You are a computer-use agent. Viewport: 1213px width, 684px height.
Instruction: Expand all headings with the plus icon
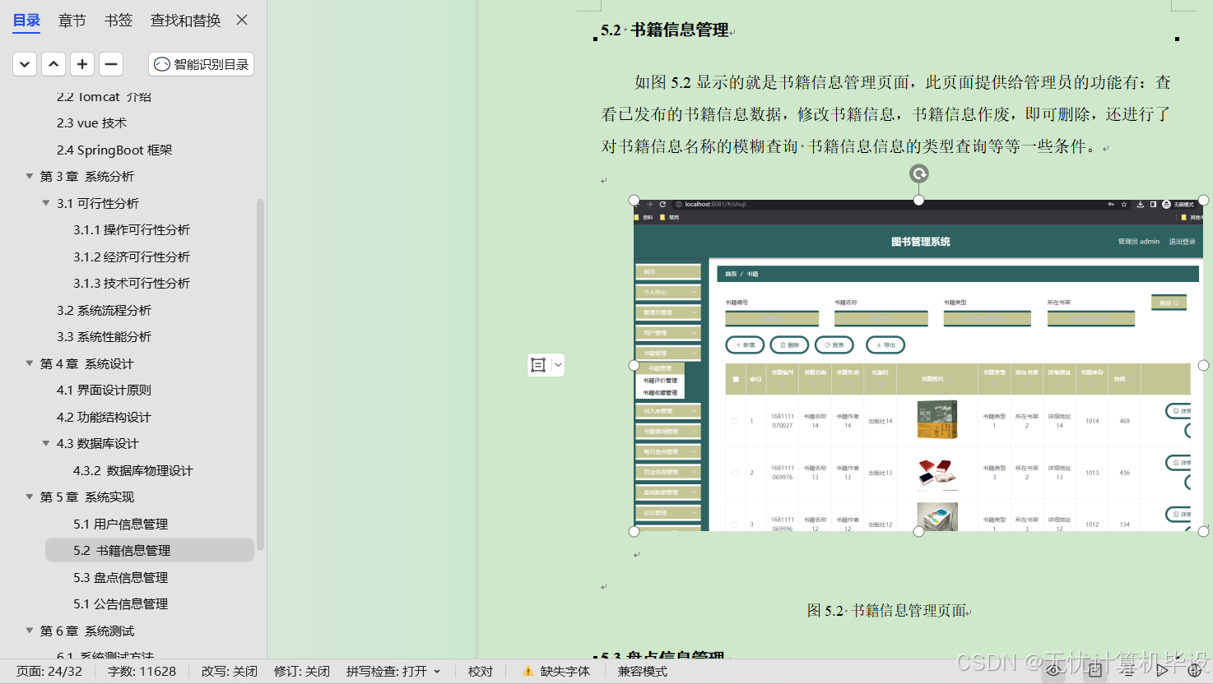click(81, 64)
